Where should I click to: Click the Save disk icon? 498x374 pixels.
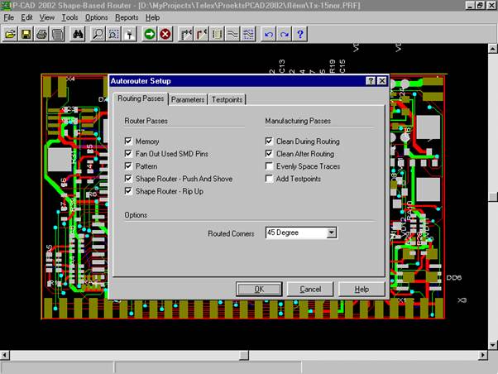coord(26,34)
